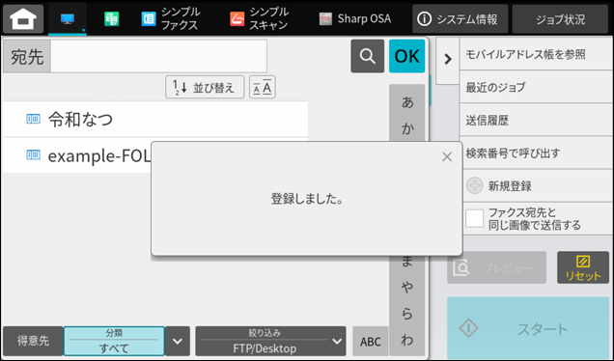The height and width of the screenshot is (361, 614).
Task: Open システム情報
Action: (460, 18)
